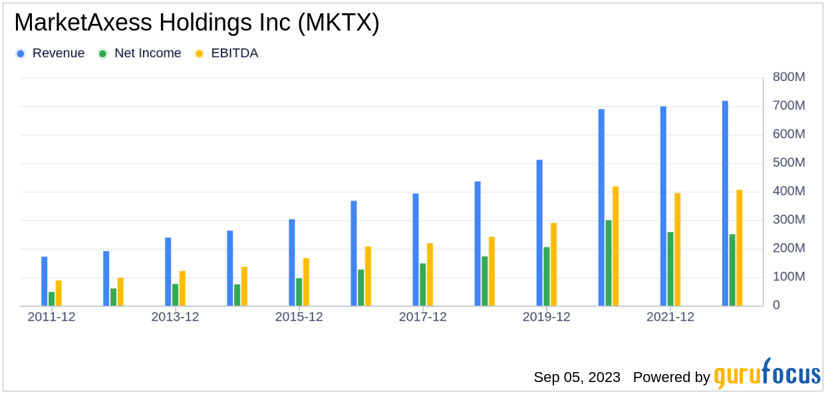Click the gurufocus logo
This screenshot has width=826, height=394.
[x=767, y=374]
